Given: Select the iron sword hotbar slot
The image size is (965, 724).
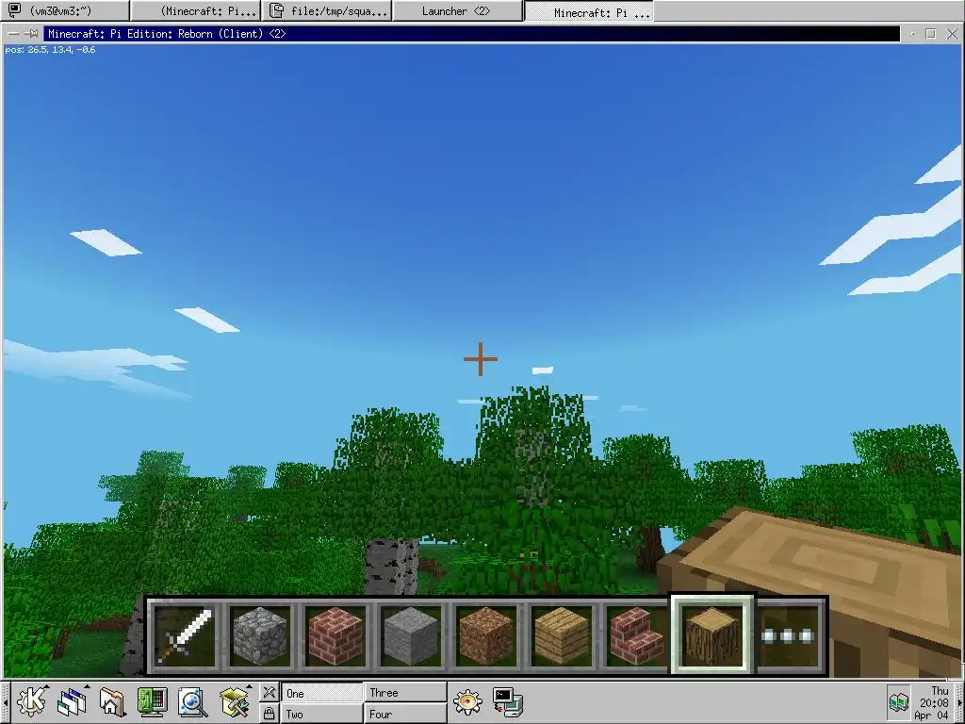Looking at the screenshot, I should pos(185,636).
